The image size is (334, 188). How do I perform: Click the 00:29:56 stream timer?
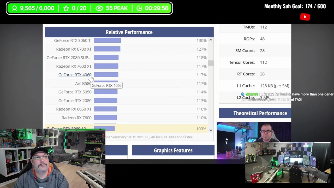pyautogui.click(x=157, y=8)
